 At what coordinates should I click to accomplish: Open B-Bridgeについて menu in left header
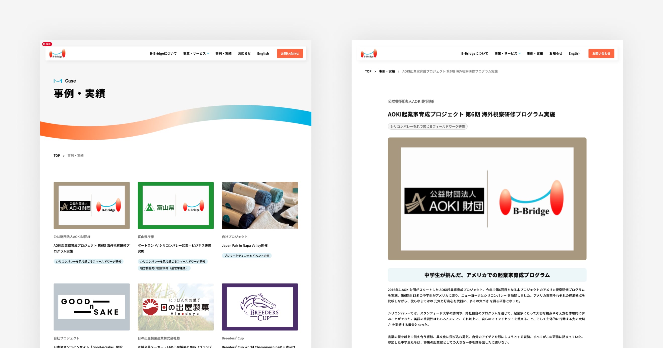pos(163,53)
